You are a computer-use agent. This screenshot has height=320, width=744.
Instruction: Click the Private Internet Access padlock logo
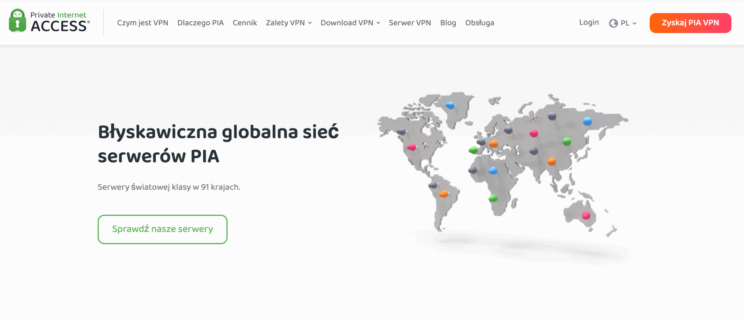[x=17, y=20]
